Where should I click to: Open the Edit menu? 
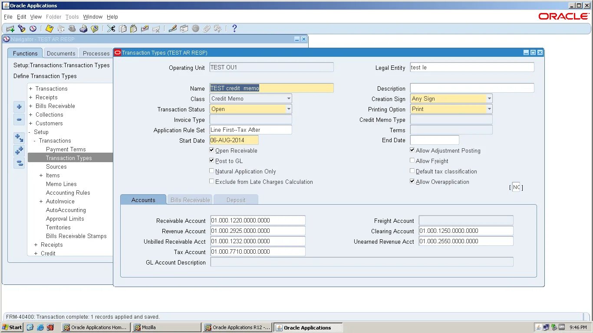point(22,16)
